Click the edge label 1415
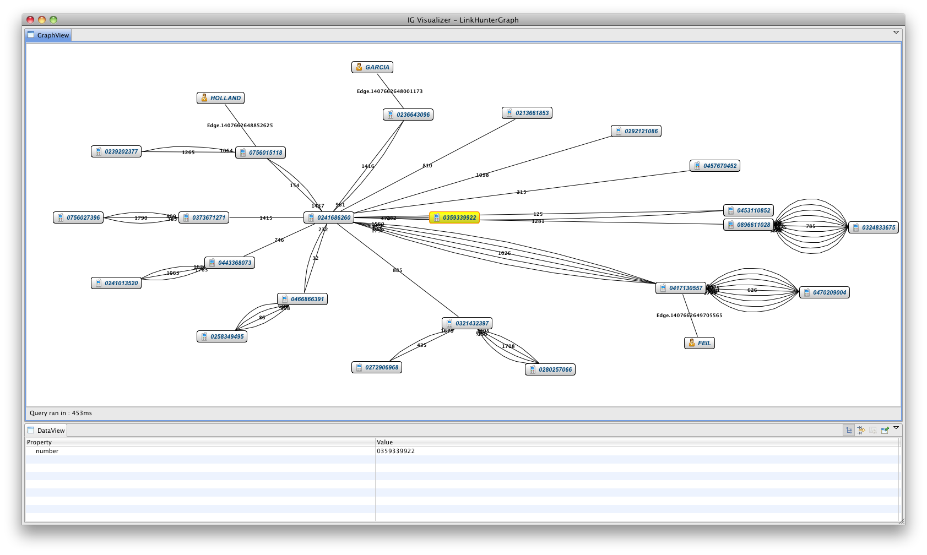Image resolution: width=927 pixels, height=555 pixels. pyautogui.click(x=266, y=218)
